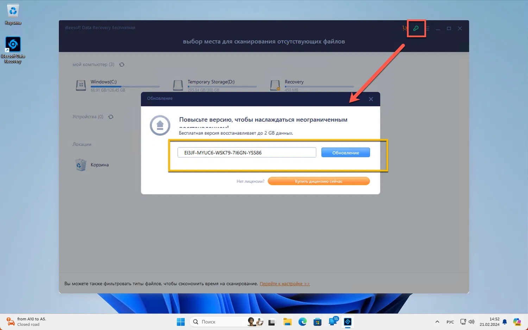
Task: Click the taskbar Поиск search box
Action: pos(227,322)
